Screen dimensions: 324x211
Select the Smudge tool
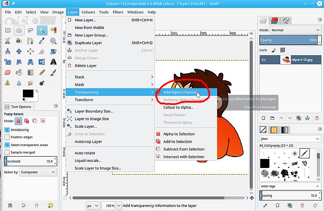pos(30,83)
